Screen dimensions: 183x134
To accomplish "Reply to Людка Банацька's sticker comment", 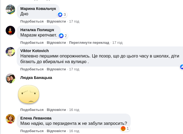I will coord(56,110).
